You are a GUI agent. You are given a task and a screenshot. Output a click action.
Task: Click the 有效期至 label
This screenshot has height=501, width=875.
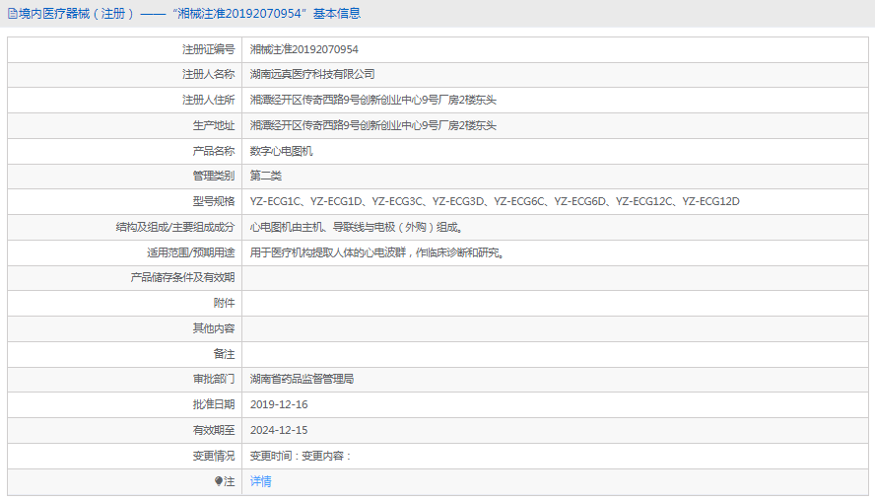tap(214, 431)
